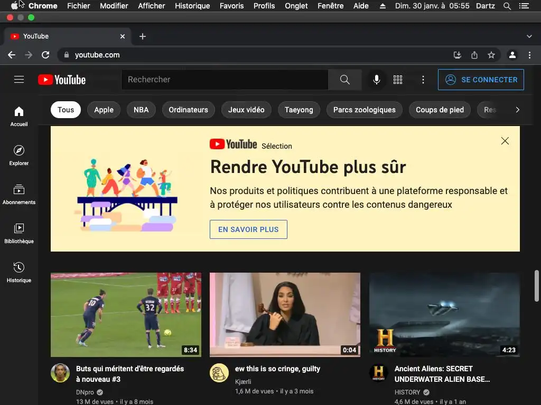Select the Parcs zoologiques filter chip
Viewport: 541px width, 405px height.
365,110
